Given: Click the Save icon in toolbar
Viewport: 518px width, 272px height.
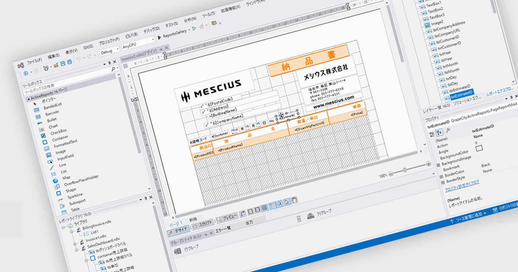Looking at the screenshot, I should pos(62,64).
